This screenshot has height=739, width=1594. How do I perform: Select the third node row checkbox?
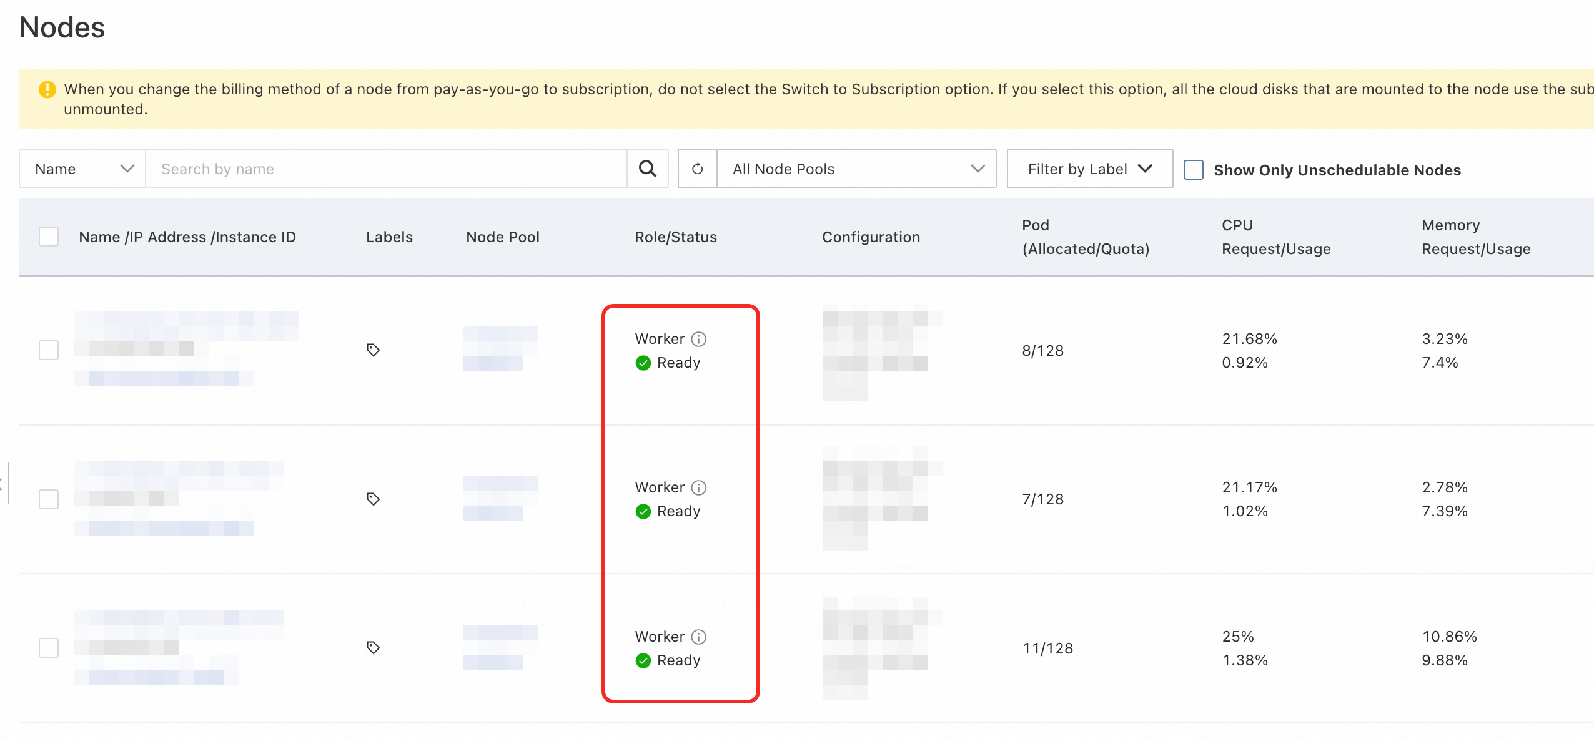pyautogui.click(x=49, y=648)
